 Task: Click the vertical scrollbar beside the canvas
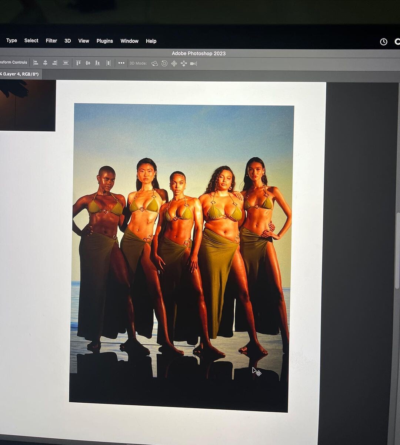tap(397, 260)
